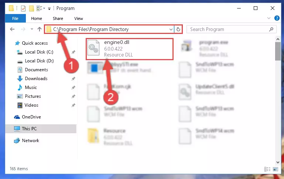
Task: Open the Music folder in sidebar
Action: (31, 87)
